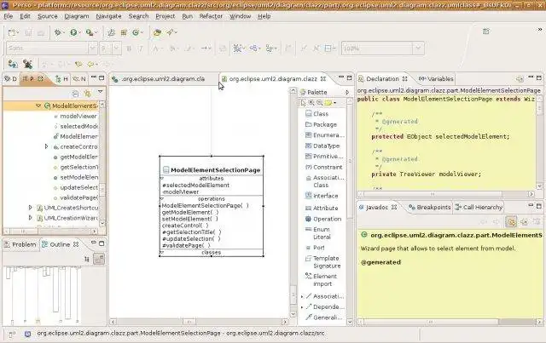Screen dimensions: 546x343
Task: Choose the Port palette tool
Action: tap(315, 248)
